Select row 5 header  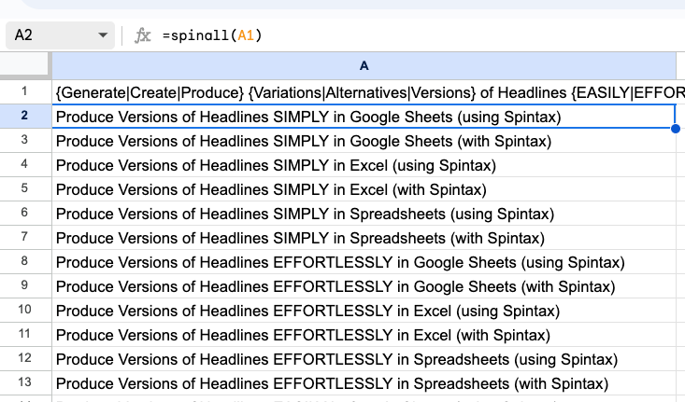[x=25, y=188]
